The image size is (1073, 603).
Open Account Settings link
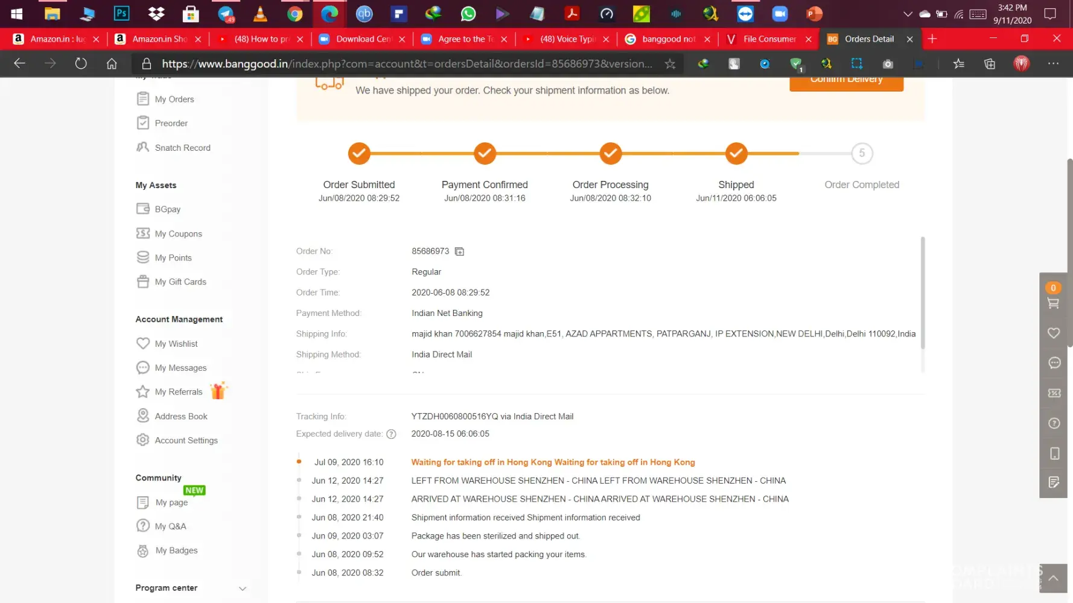pos(186,441)
